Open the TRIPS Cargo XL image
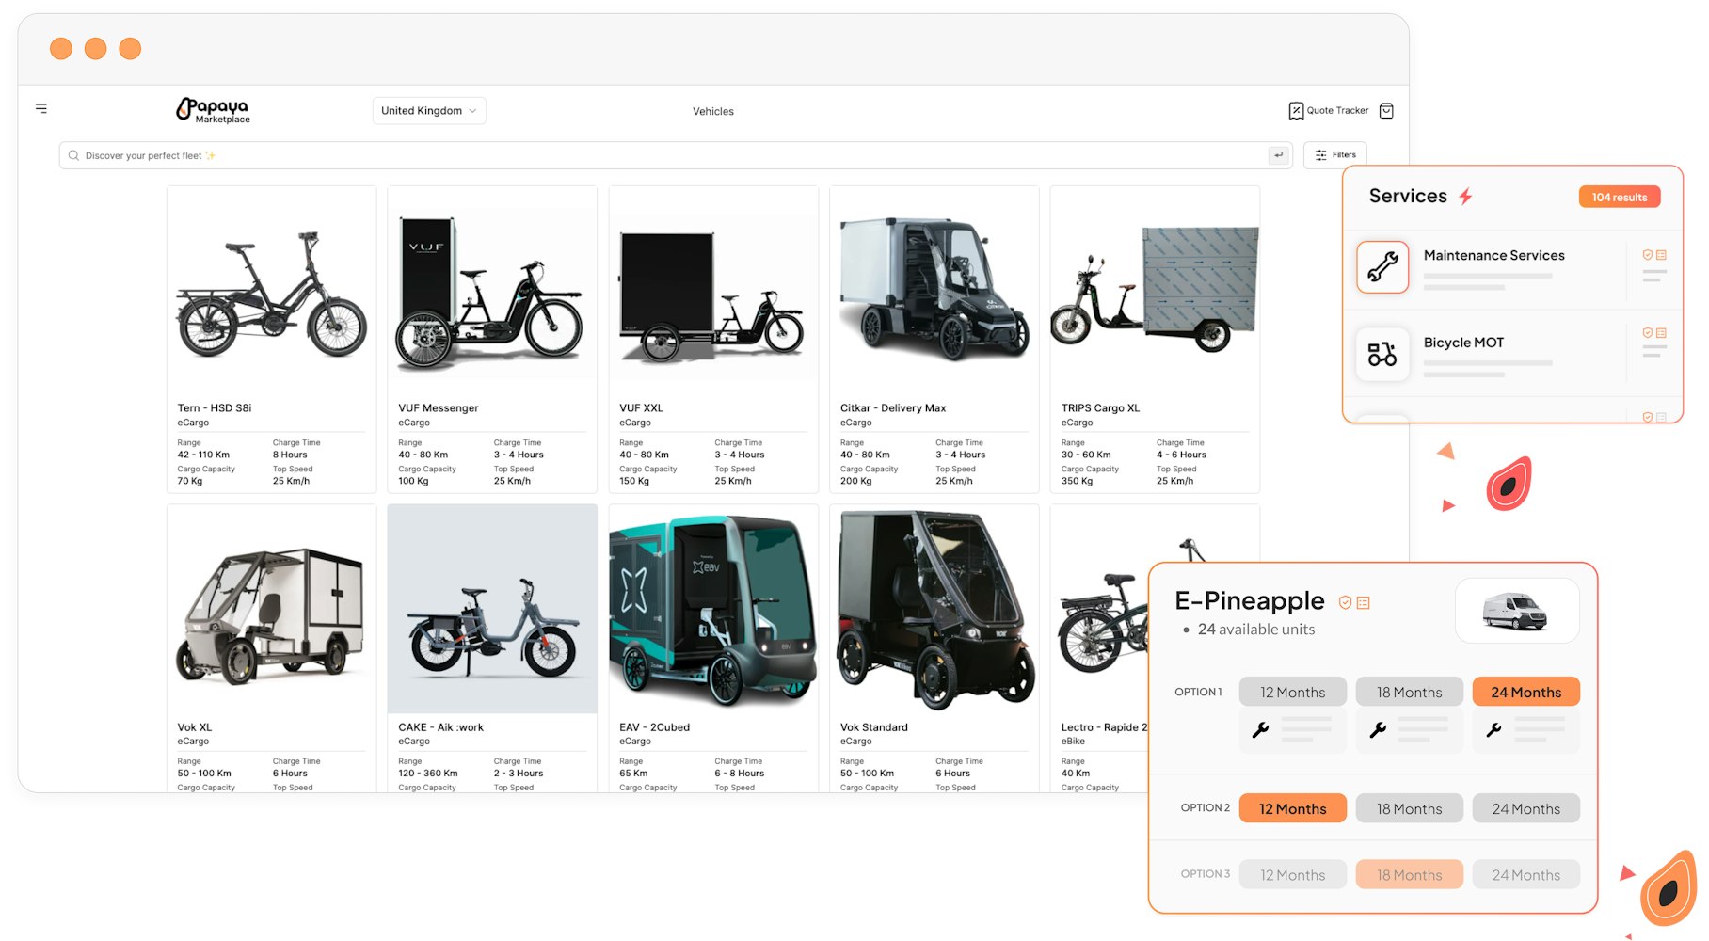The image size is (1709, 941). [x=1155, y=292]
